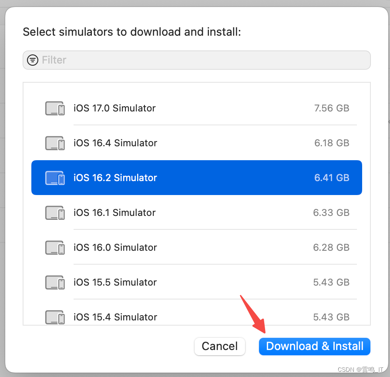The height and width of the screenshot is (377, 390).
Task: Click the iOS 17.0 Simulator device icon
Action: [55, 108]
